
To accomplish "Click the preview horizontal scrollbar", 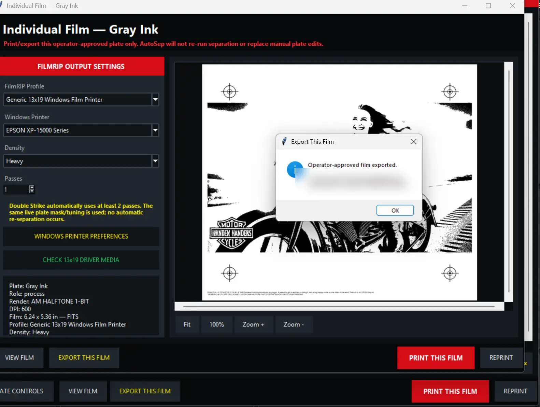I will click(x=339, y=307).
